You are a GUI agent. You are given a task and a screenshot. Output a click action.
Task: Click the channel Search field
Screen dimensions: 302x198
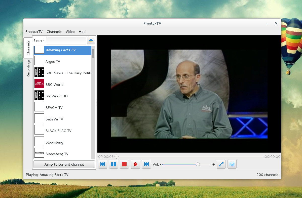coord(66,40)
